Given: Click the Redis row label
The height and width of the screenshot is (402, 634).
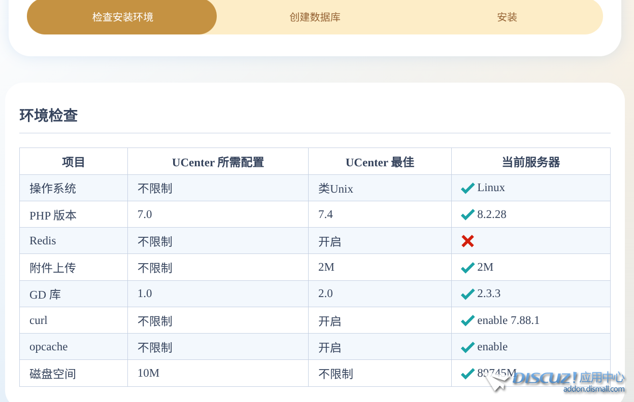Looking at the screenshot, I should coord(43,240).
